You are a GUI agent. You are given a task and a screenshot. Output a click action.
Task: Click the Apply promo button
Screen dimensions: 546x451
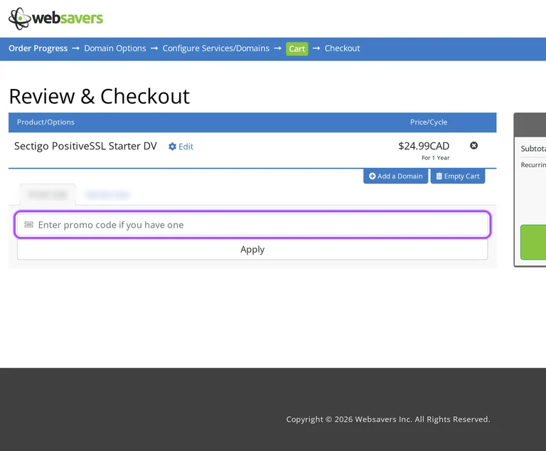(252, 250)
